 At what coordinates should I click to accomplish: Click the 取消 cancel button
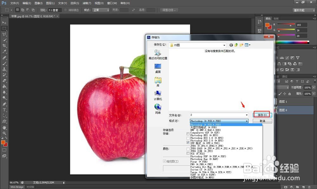(262, 121)
